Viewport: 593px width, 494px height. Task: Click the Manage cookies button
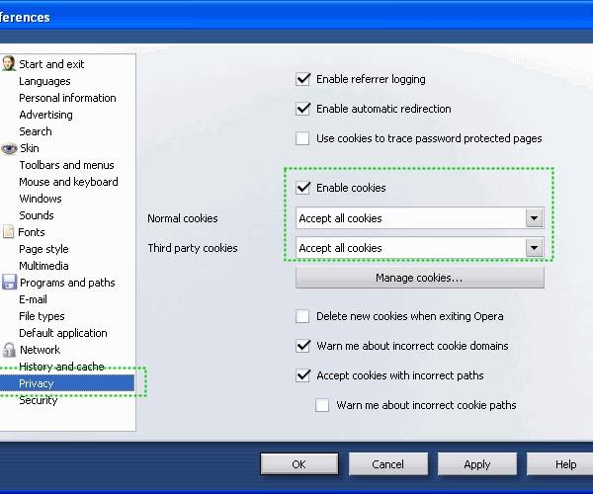tap(419, 278)
